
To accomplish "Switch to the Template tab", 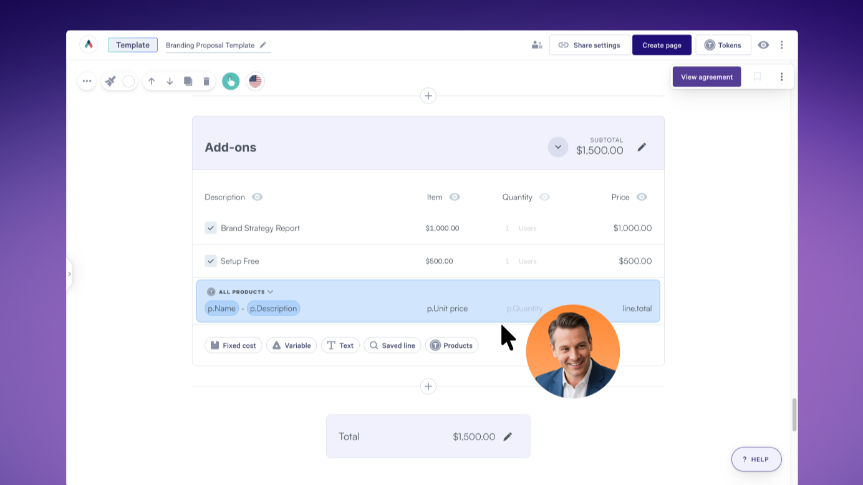I will point(132,44).
